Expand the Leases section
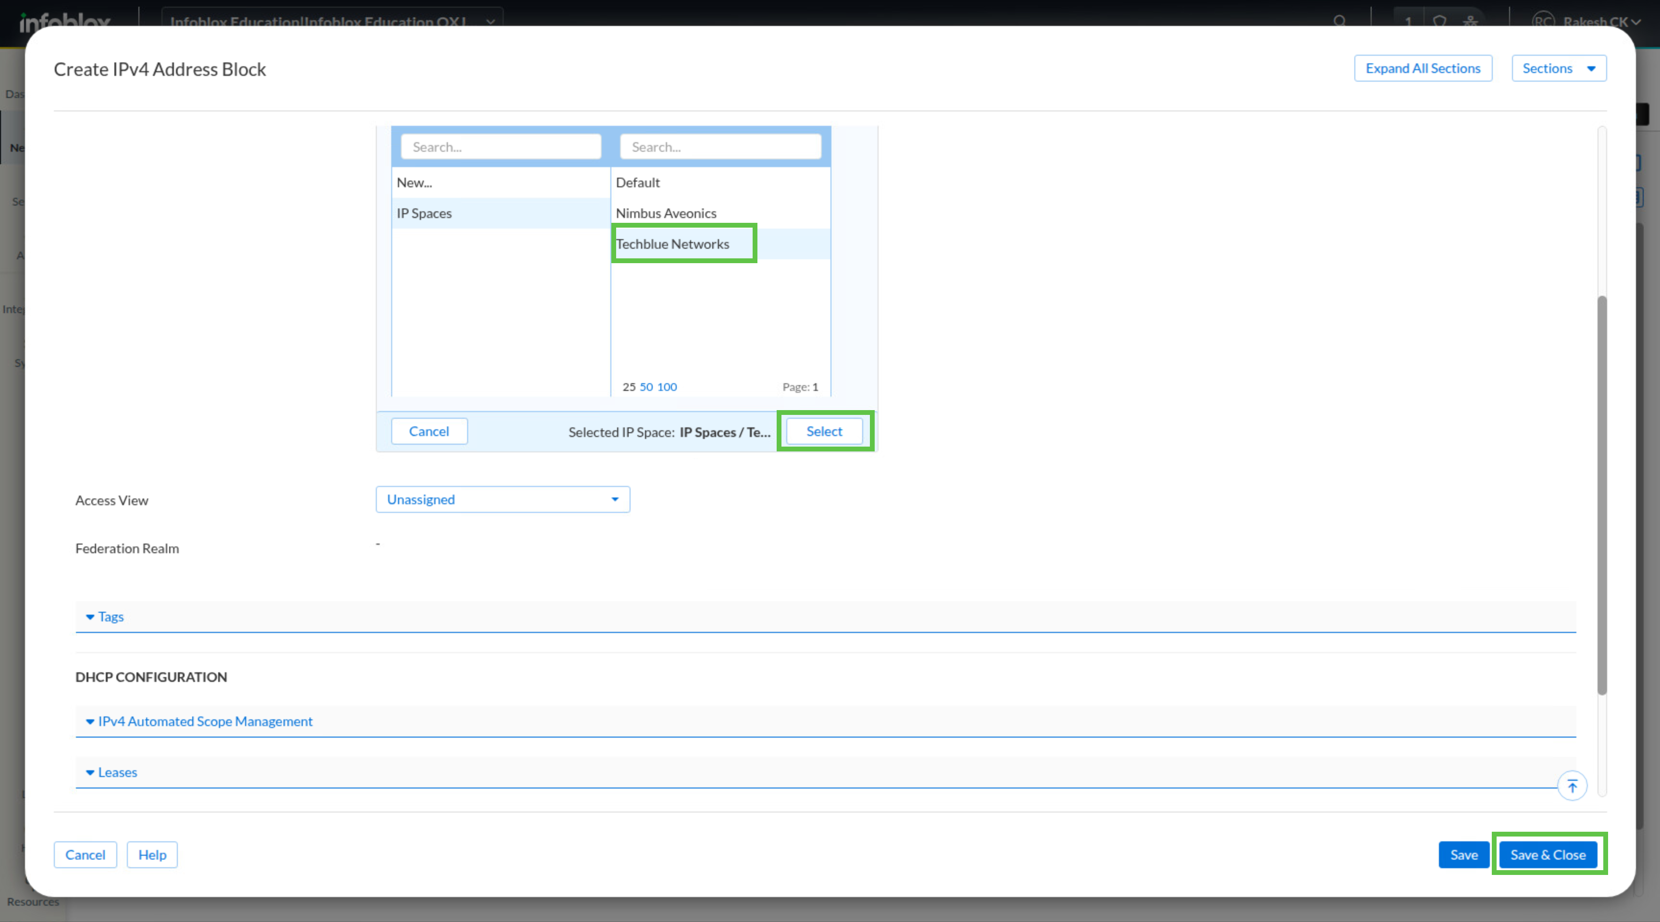 click(826, 773)
